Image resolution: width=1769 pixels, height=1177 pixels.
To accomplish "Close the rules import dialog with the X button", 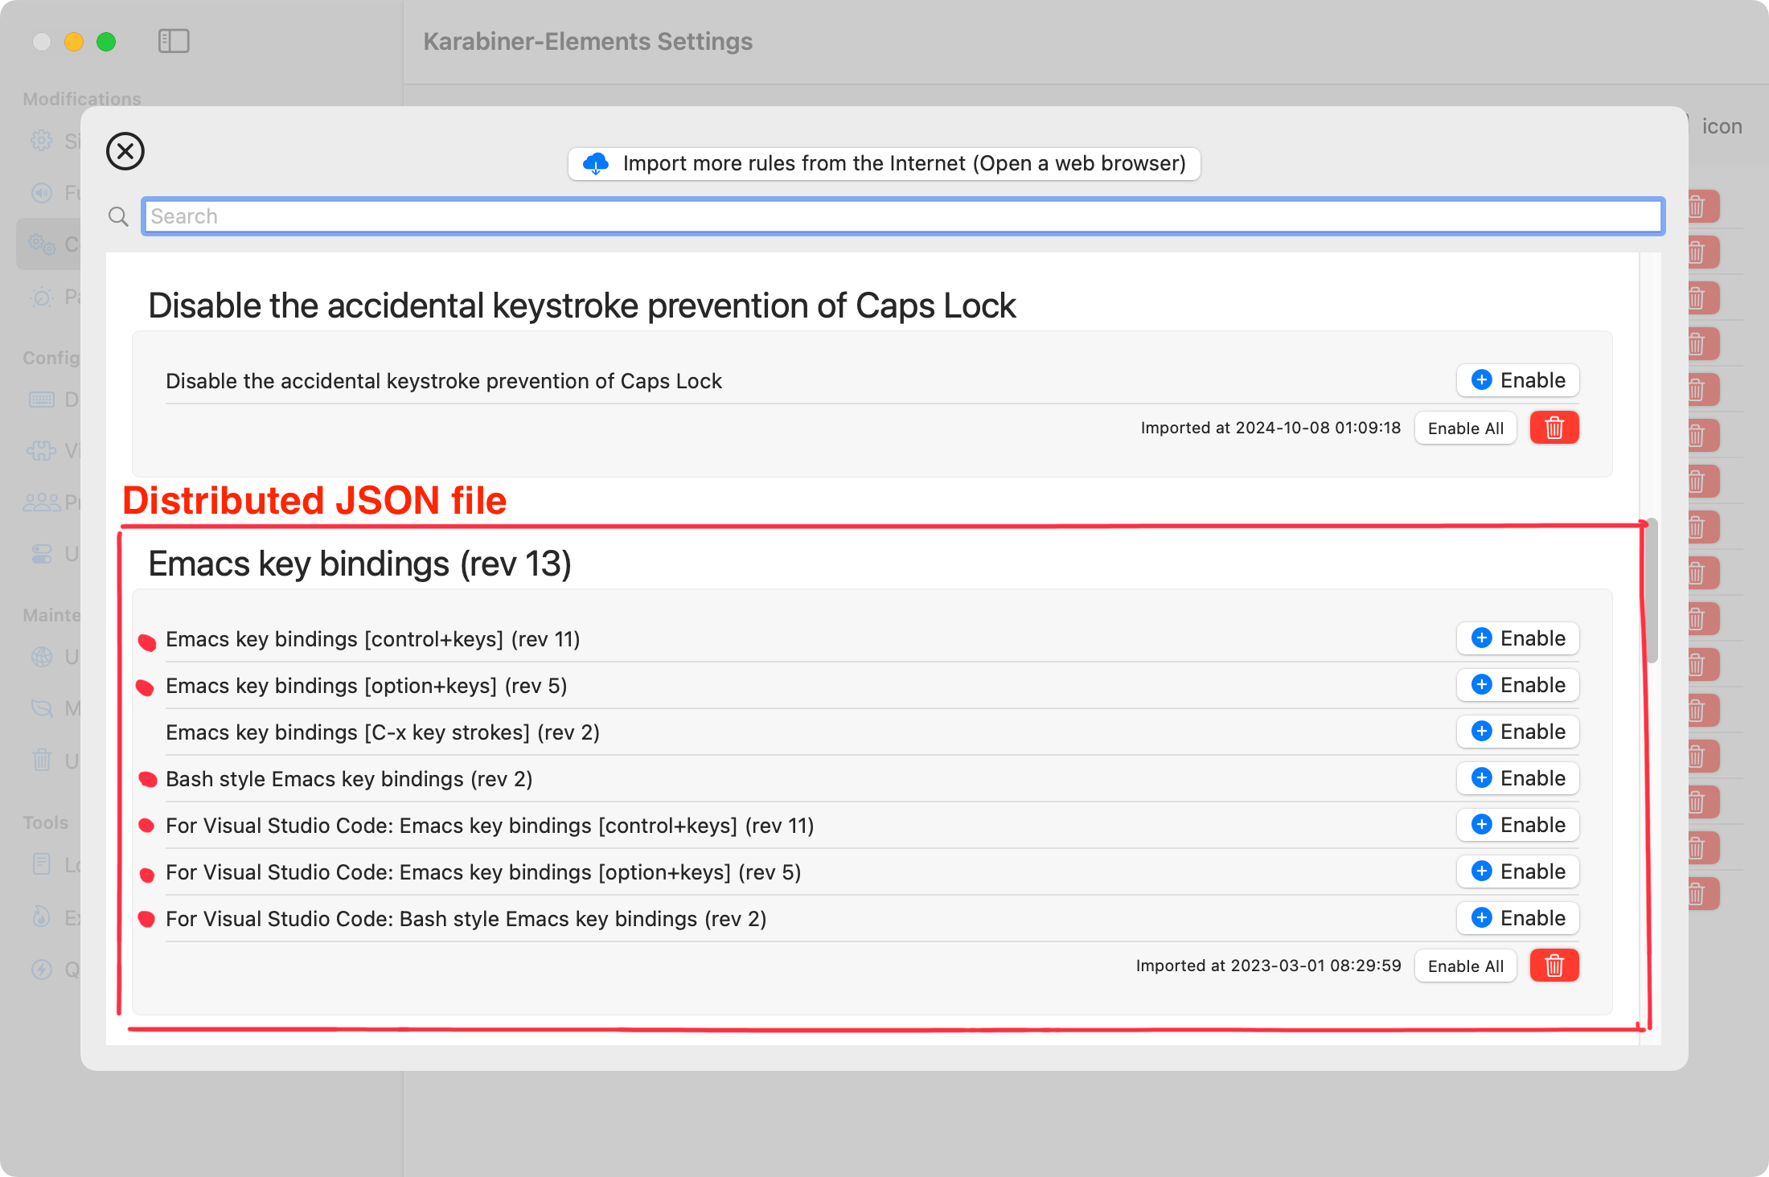I will click(125, 151).
